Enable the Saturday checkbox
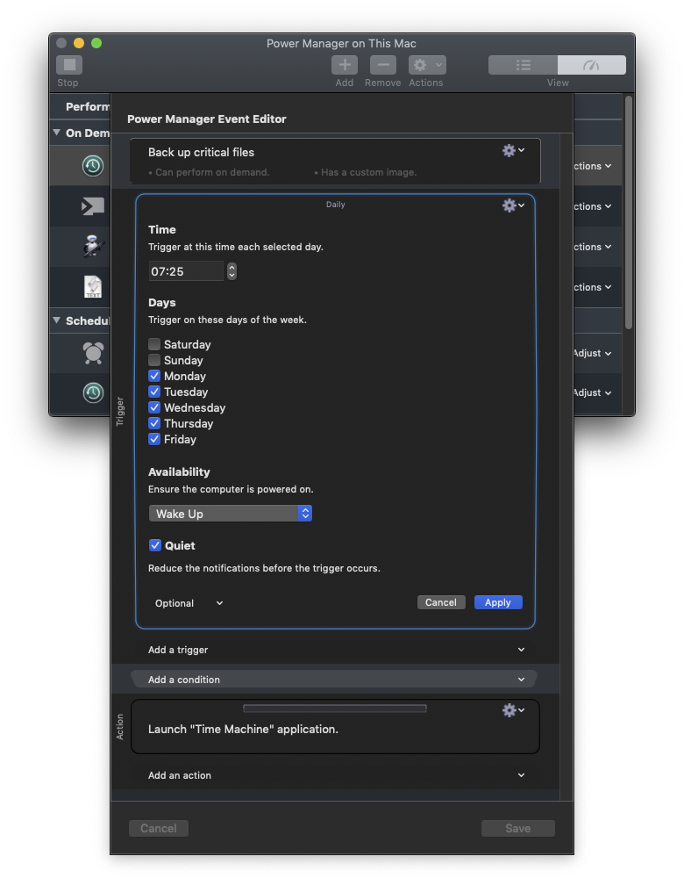This screenshot has width=684, height=878. pos(154,344)
